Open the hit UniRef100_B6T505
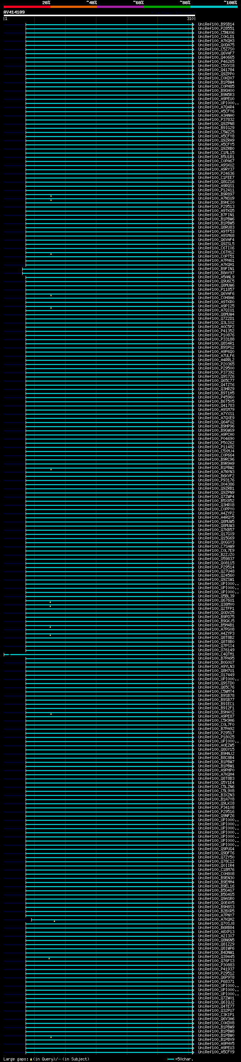Viewport: 241px width, 1062px height. (x=216, y=401)
